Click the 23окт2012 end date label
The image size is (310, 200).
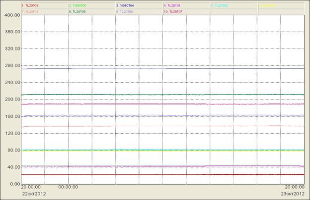[x=293, y=194]
